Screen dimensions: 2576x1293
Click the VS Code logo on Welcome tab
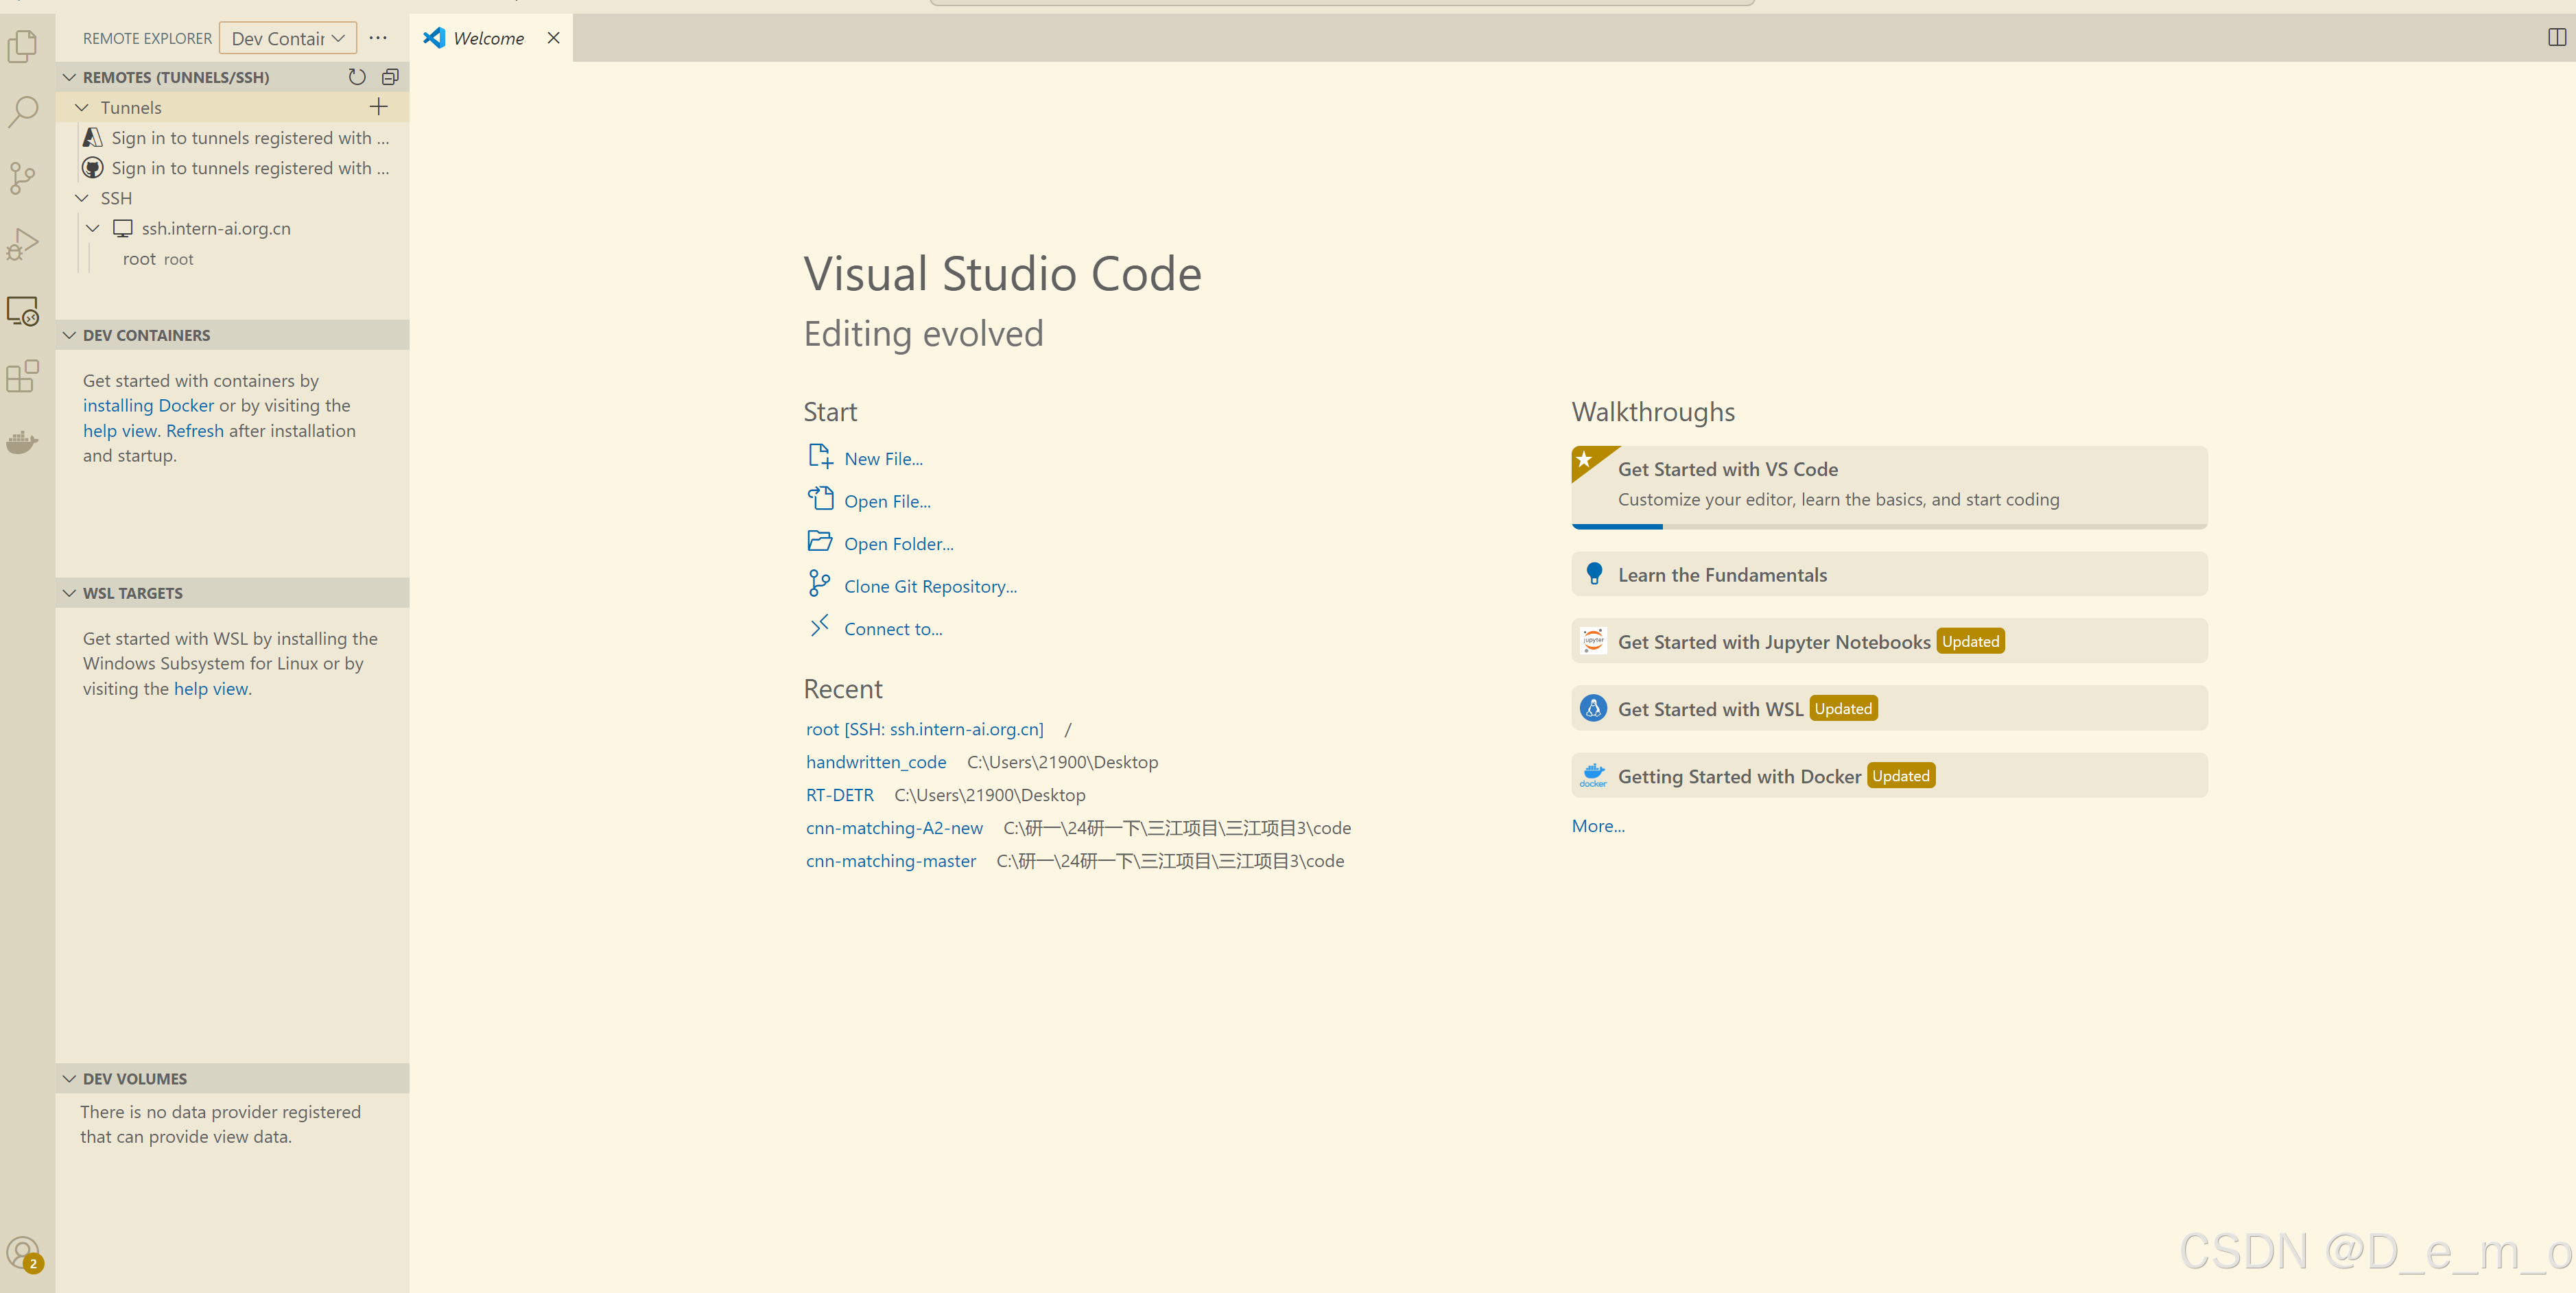click(434, 38)
